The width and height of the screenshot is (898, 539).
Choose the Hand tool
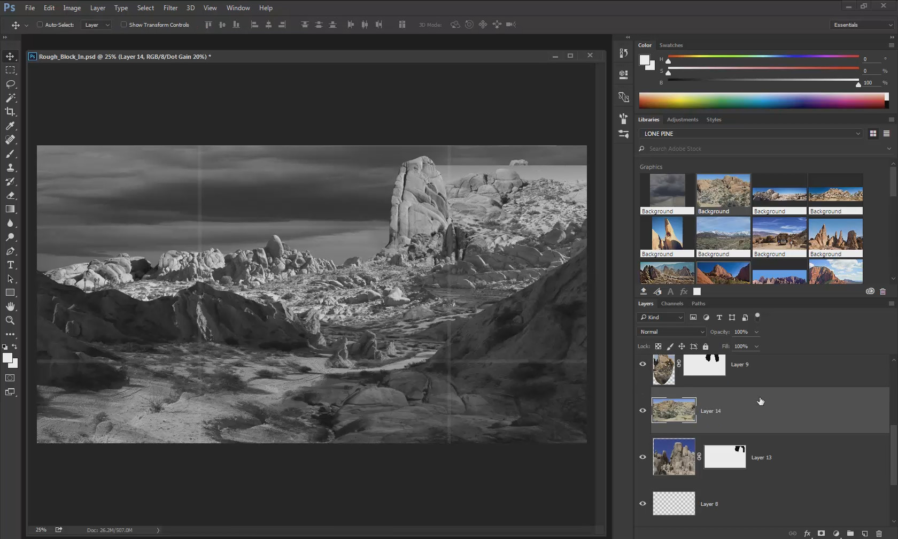pyautogui.click(x=10, y=306)
